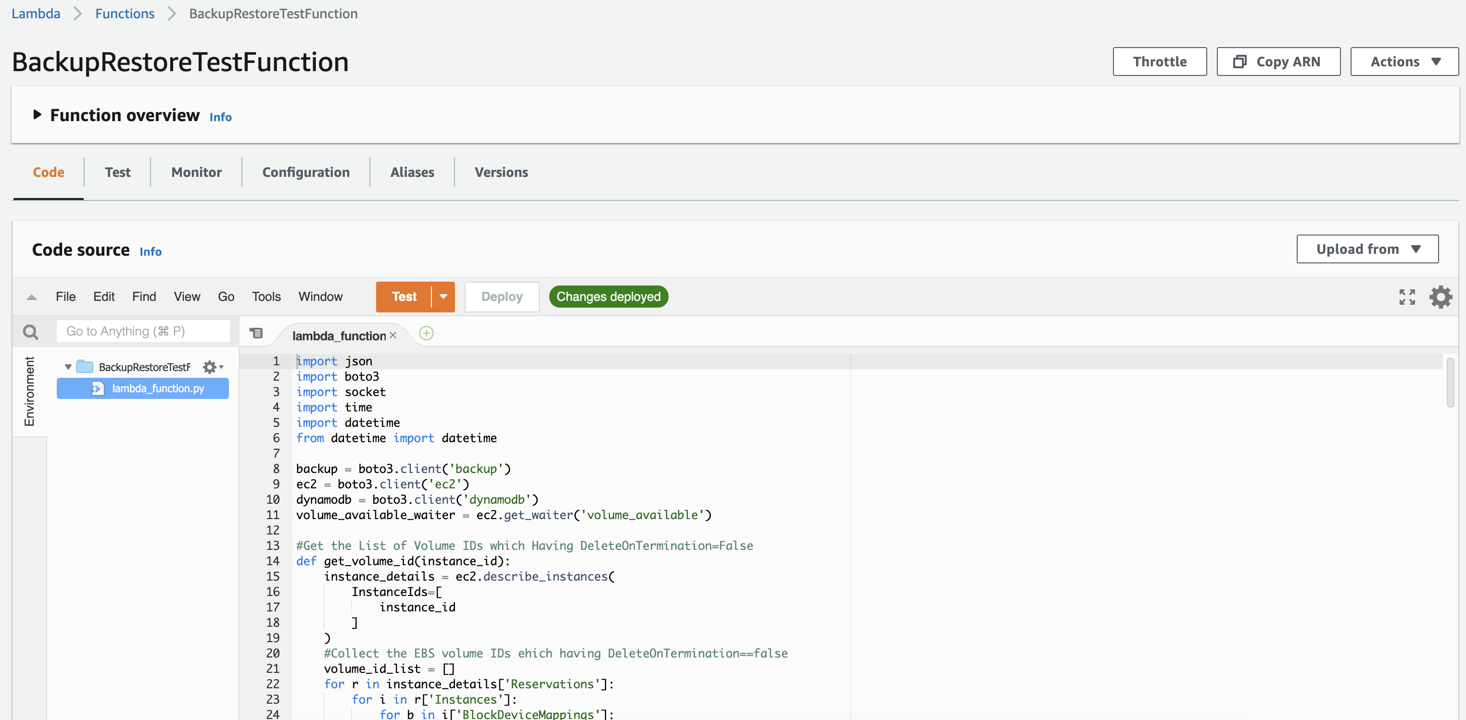Activate the lambda_function editor tab
1466x720 pixels.
[x=339, y=335]
